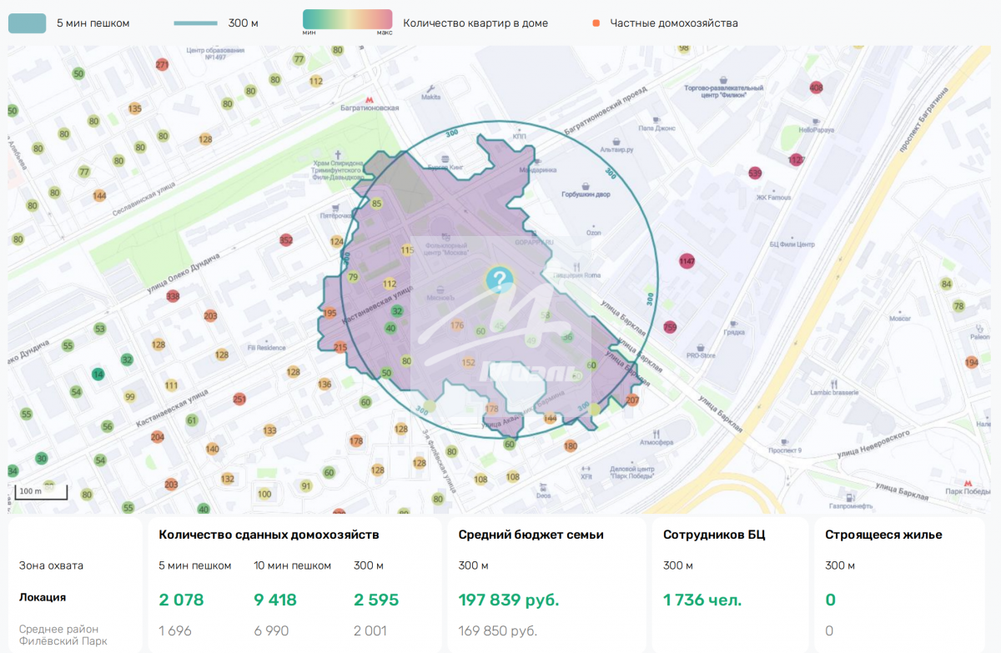The height and width of the screenshot is (653, 1001).
Task: Click the Парк Победы metro icon
Action: pos(968,483)
